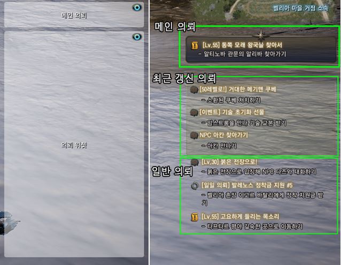
Task: Click the compass star atop main quest box
Action: pos(261,35)
